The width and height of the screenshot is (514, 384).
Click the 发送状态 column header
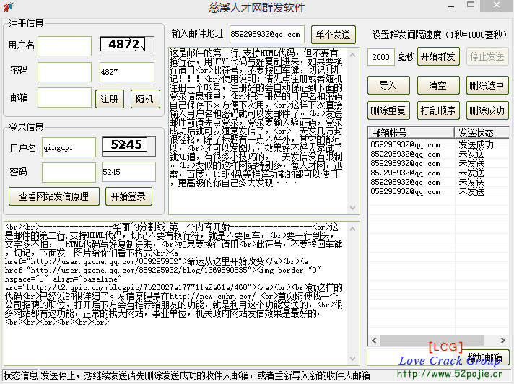pyautogui.click(x=479, y=134)
